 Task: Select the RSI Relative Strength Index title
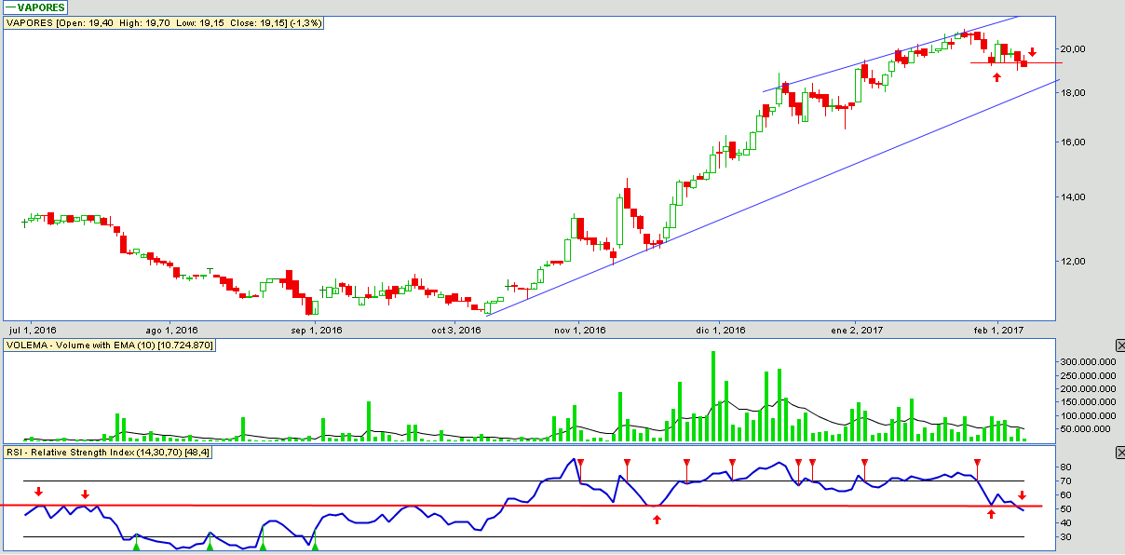click(108, 453)
